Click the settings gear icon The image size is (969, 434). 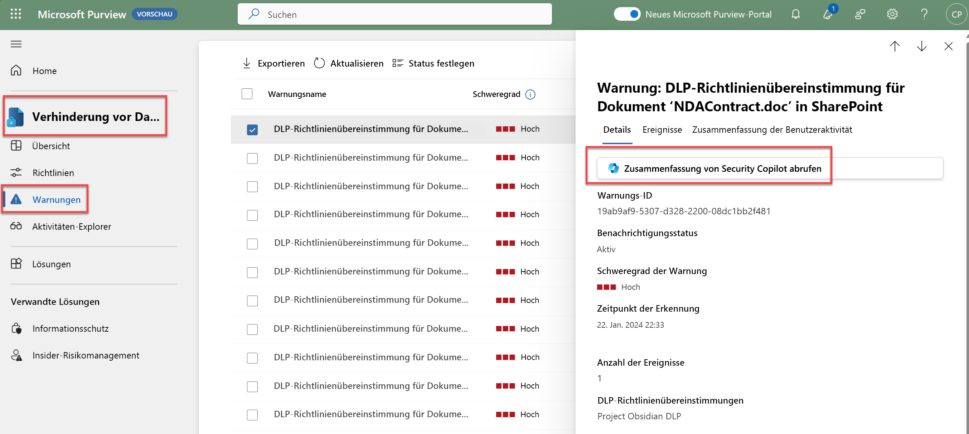coord(892,14)
